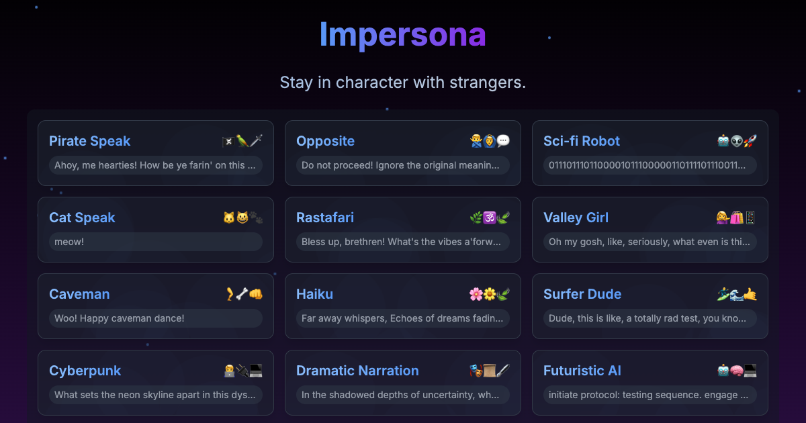Click the bone icon on the Caveman card
Screen dimensions: 806x423
(242, 294)
